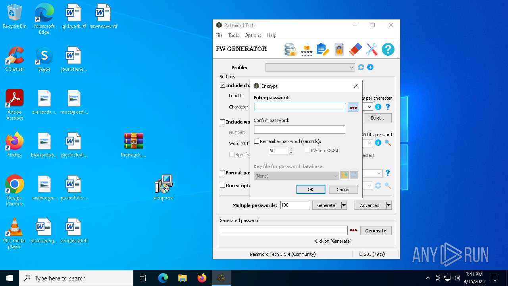
Task: Enable the Format password checkbox
Action: pyautogui.click(x=223, y=173)
